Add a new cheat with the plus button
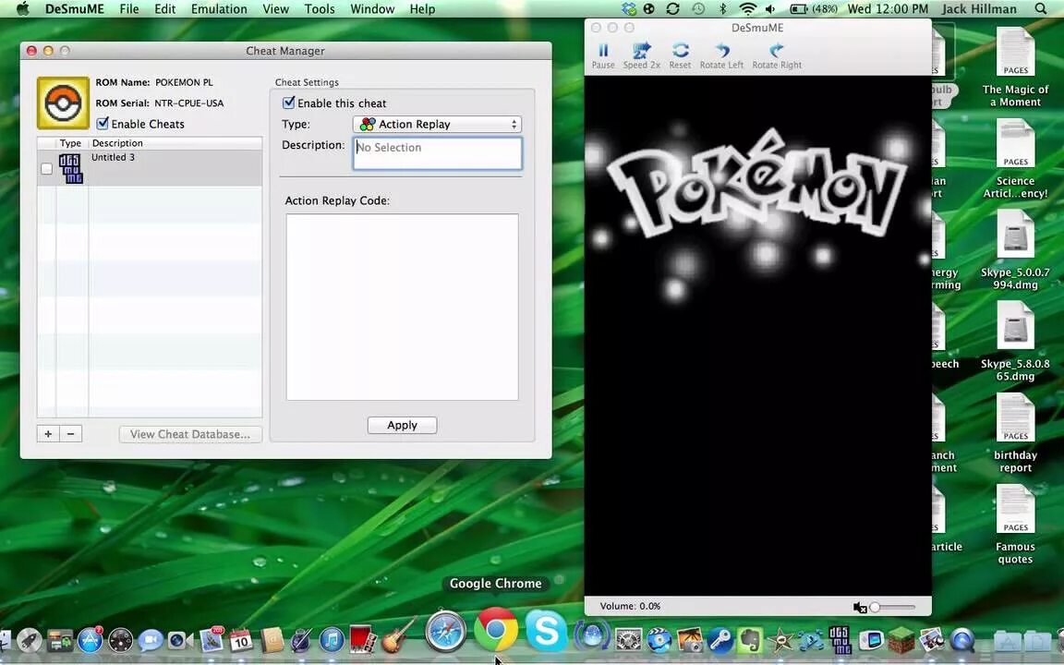Image resolution: width=1064 pixels, height=665 pixels. coord(48,434)
